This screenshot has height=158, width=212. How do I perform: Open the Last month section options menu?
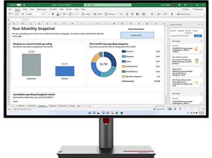click(201, 93)
